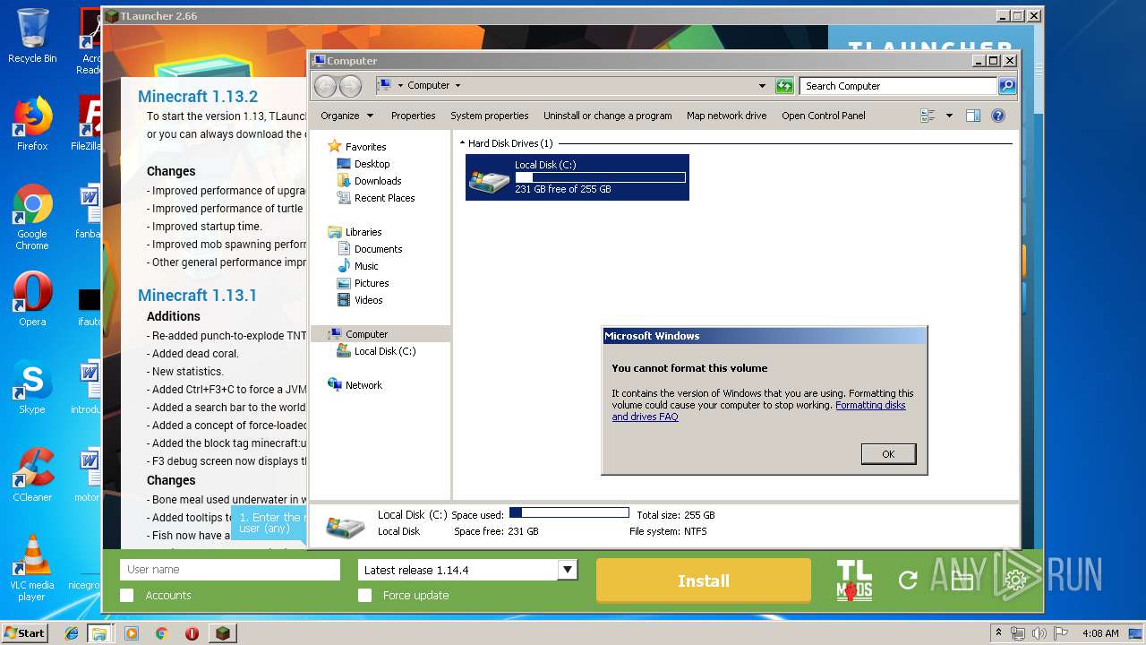Viewport: 1146px width, 645px height.
Task: Click the clock showing 4:08 AM
Action: [x=1099, y=633]
